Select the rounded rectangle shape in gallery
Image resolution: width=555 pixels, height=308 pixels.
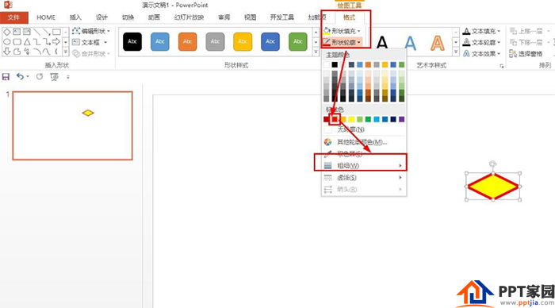(17, 42)
